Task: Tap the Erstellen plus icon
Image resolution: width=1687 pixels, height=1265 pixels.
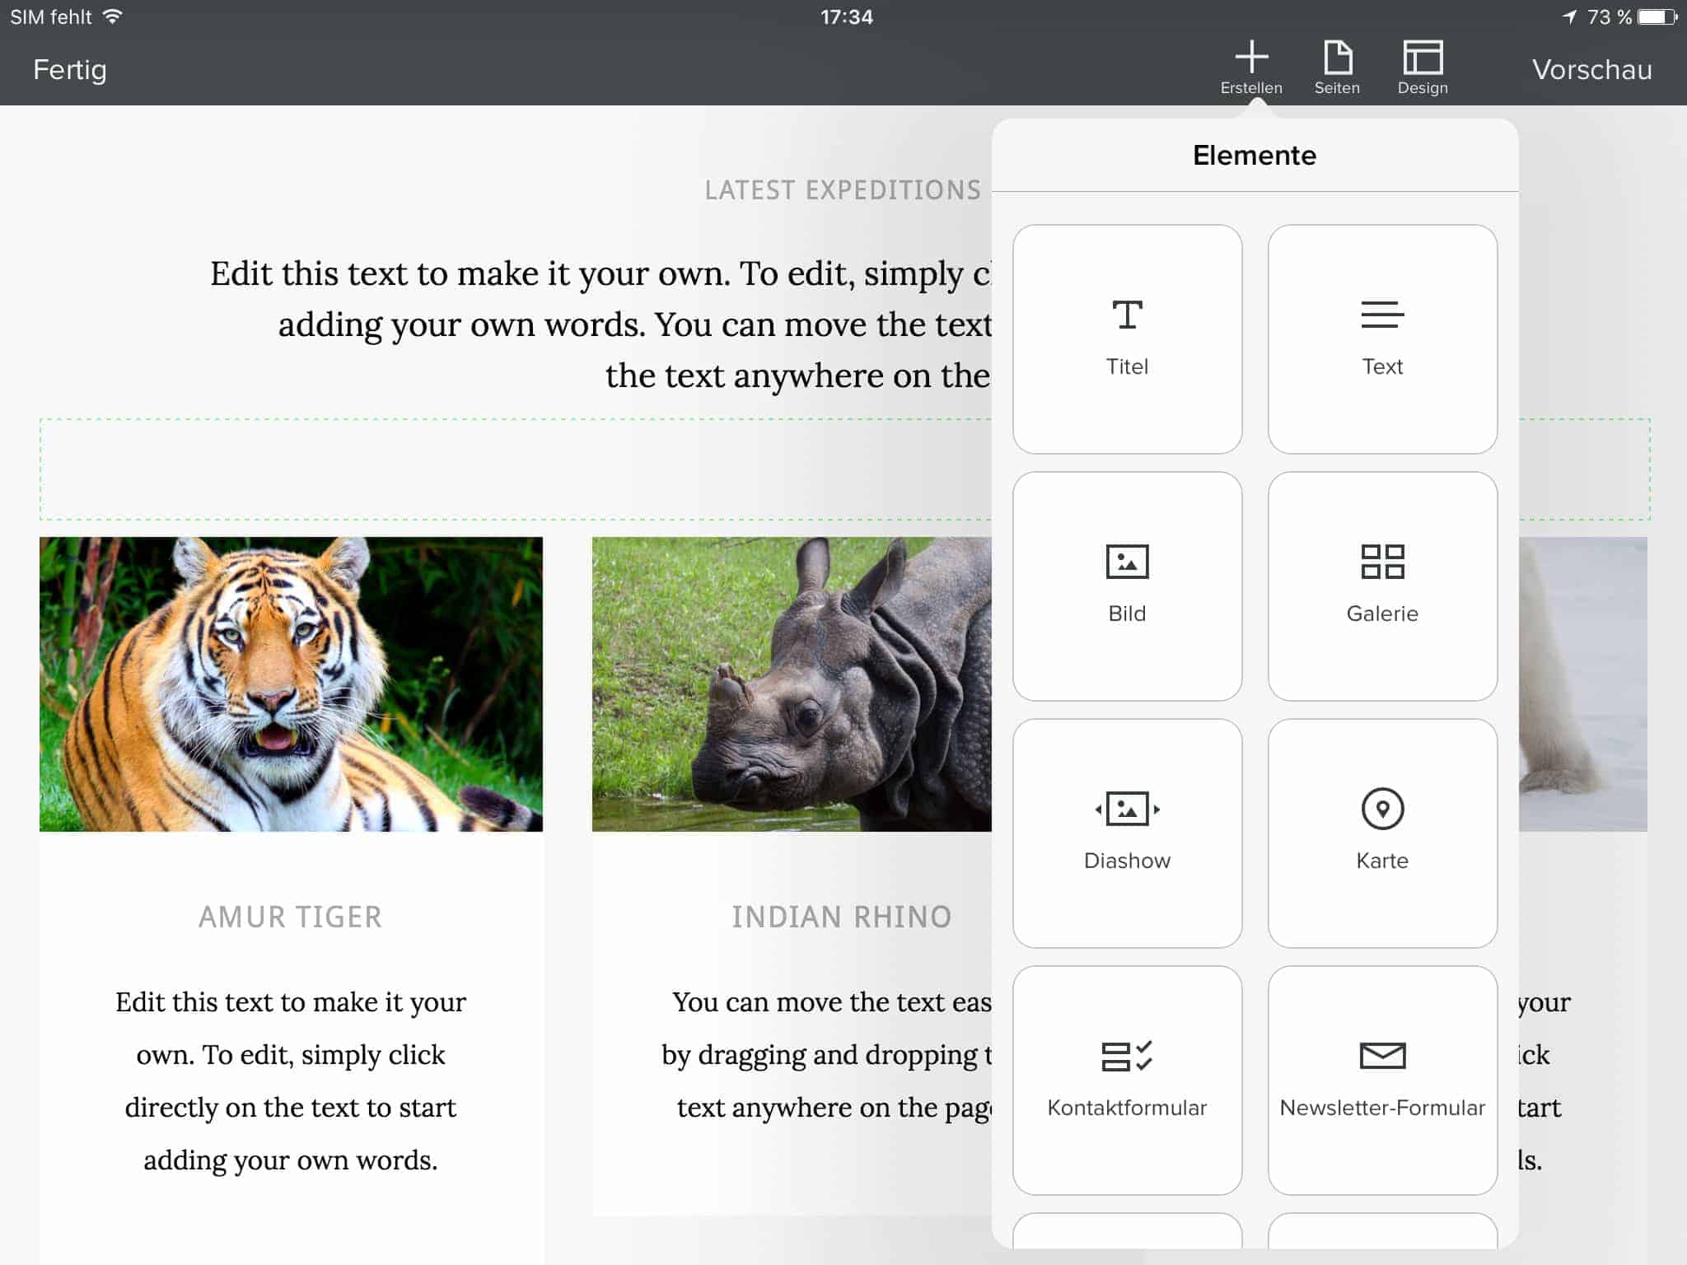Action: (1251, 58)
